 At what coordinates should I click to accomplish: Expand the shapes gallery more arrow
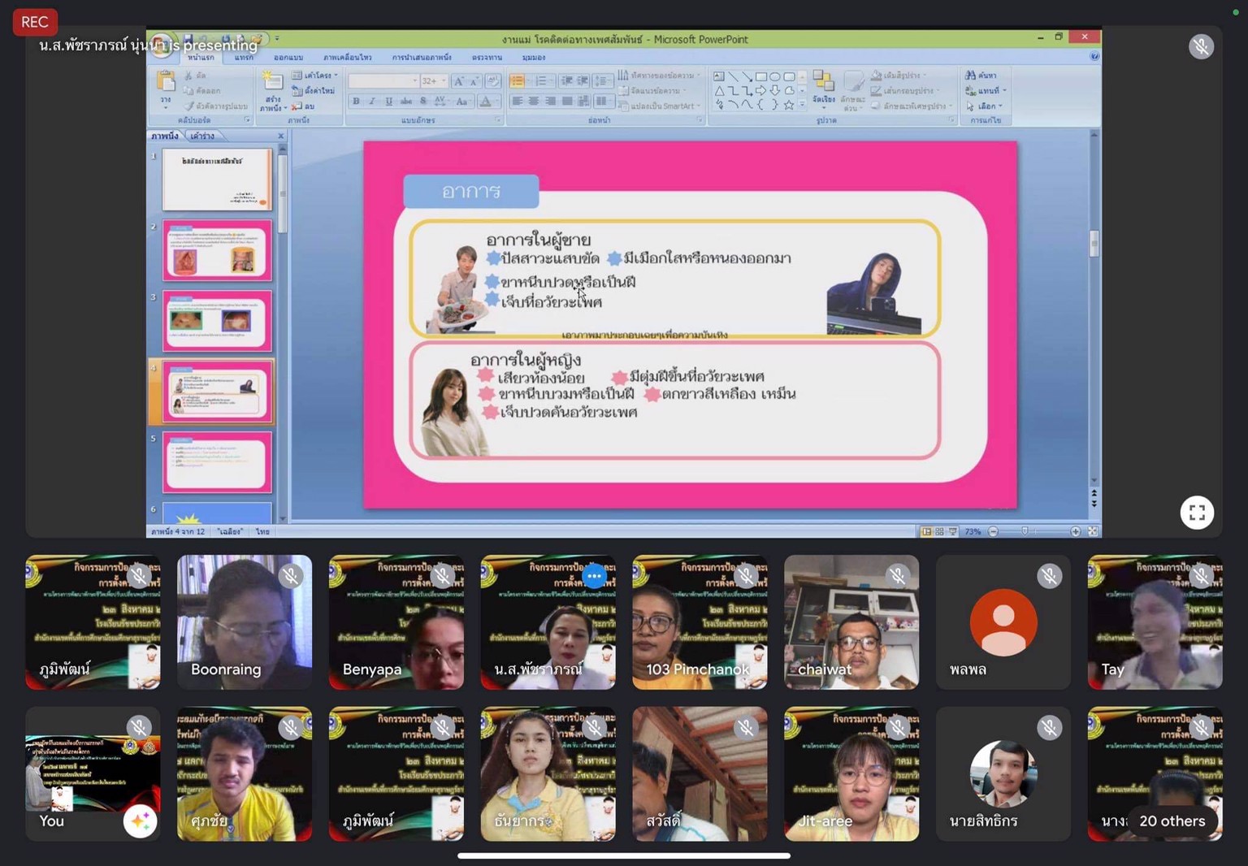[x=802, y=105]
